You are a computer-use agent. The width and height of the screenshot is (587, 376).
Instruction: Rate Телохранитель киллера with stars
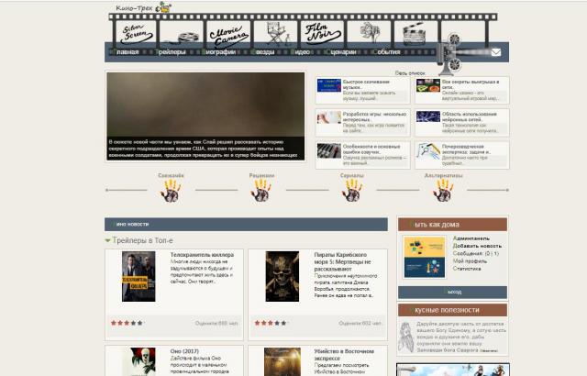click(x=127, y=323)
